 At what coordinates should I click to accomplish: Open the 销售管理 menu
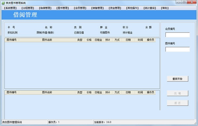(x=97, y=8)
